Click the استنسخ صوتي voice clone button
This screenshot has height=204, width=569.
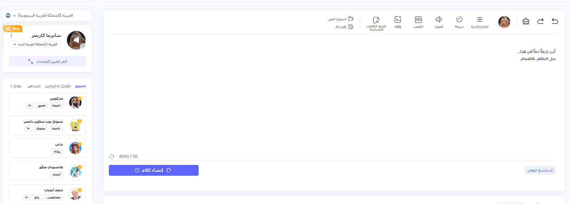tap(540, 170)
